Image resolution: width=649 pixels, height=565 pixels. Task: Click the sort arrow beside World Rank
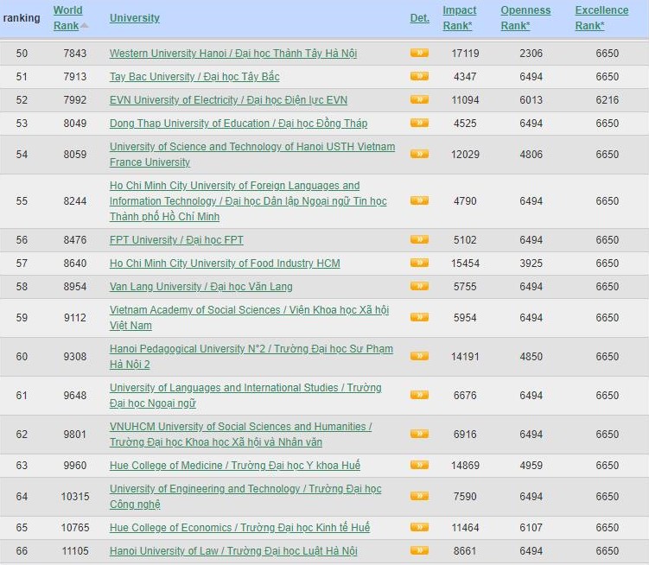85,26
